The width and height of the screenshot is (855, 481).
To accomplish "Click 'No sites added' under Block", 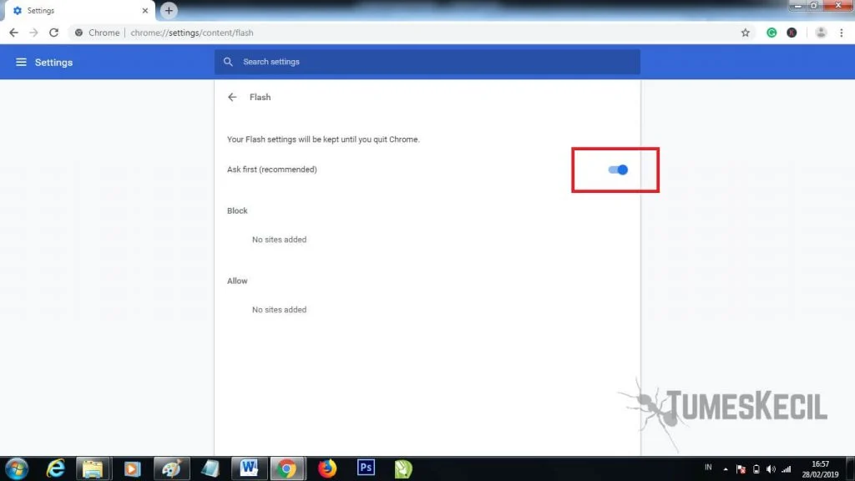I will coord(279,240).
